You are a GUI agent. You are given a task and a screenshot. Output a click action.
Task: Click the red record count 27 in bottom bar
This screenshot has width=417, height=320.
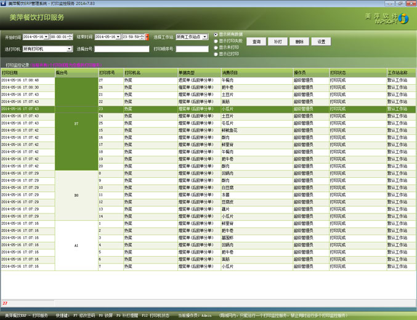(5, 303)
